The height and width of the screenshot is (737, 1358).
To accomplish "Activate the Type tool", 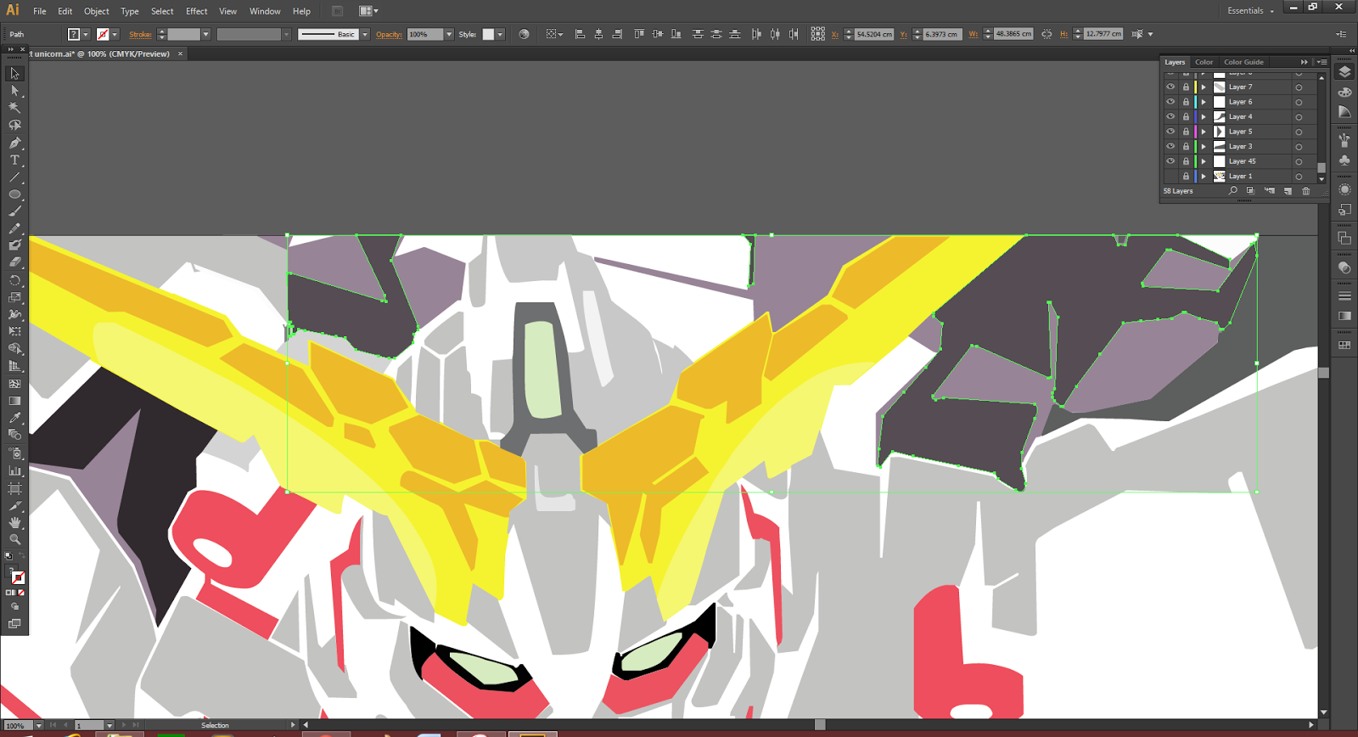I will (14, 160).
